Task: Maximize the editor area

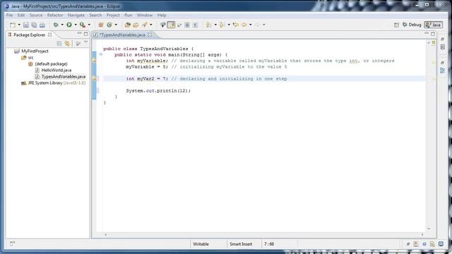Action: (433, 34)
